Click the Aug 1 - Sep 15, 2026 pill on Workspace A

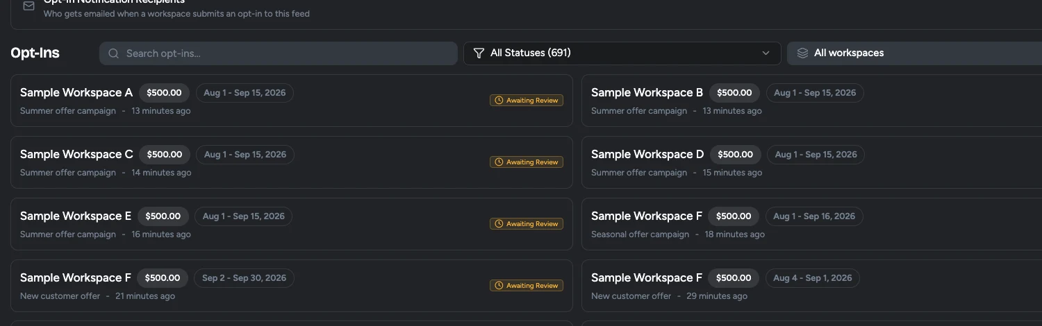click(245, 93)
